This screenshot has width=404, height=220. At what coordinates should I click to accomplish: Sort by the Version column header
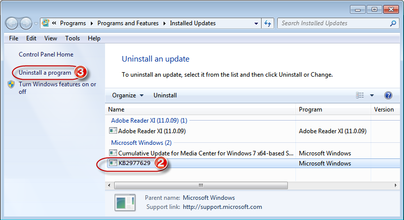(385, 109)
